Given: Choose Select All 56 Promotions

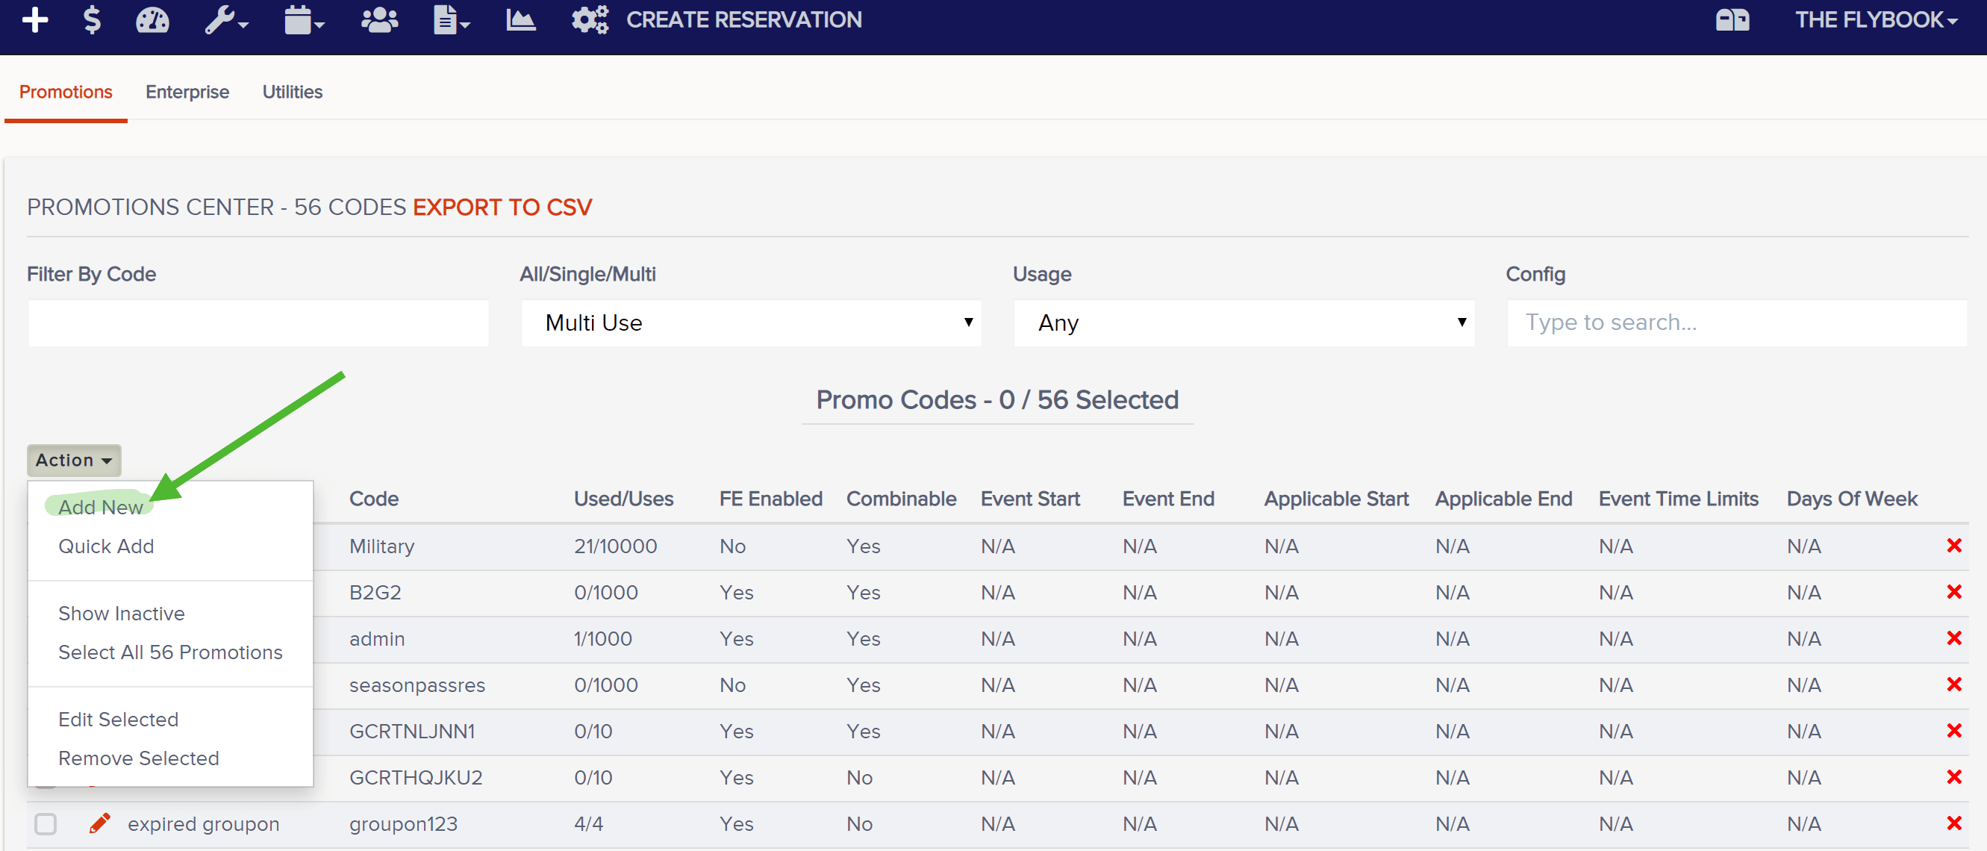Looking at the screenshot, I should click(170, 652).
